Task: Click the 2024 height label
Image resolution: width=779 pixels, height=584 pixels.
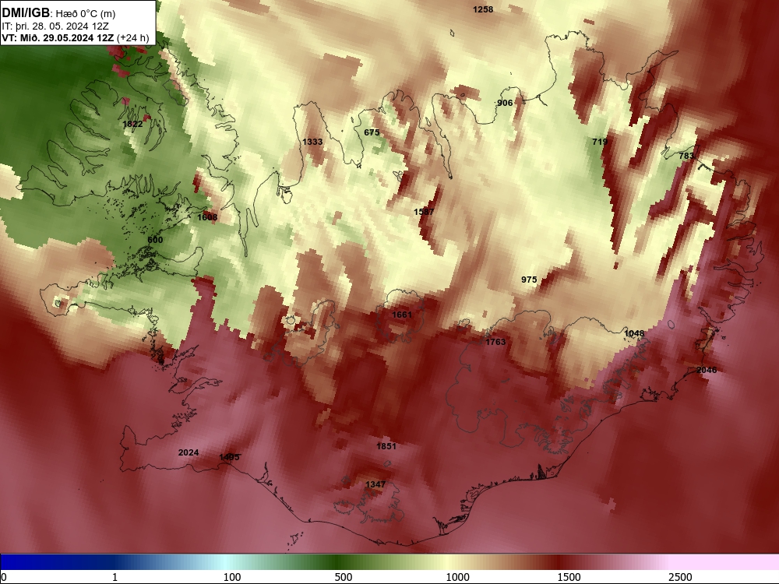Action: pos(189,452)
